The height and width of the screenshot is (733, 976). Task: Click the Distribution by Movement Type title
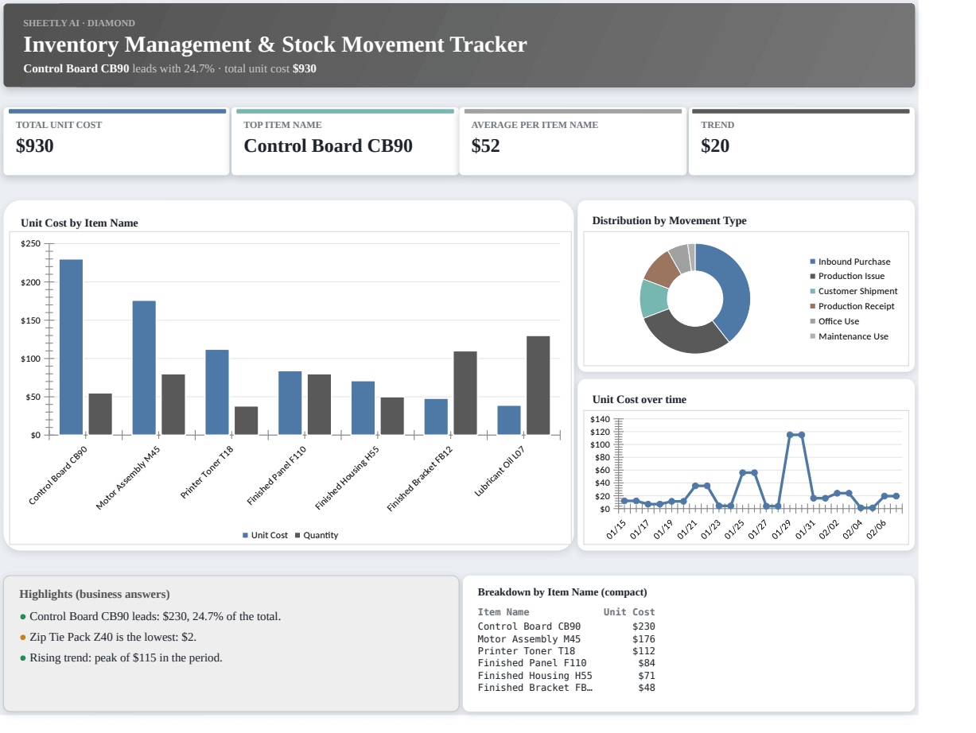coord(669,221)
